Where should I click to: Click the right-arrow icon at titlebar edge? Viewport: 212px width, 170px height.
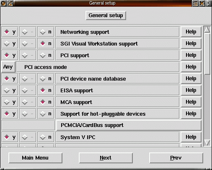click(209, 3)
